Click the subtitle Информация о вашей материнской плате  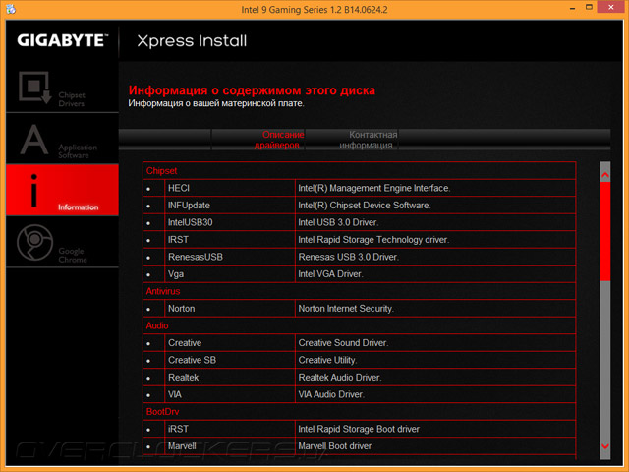click(x=216, y=103)
